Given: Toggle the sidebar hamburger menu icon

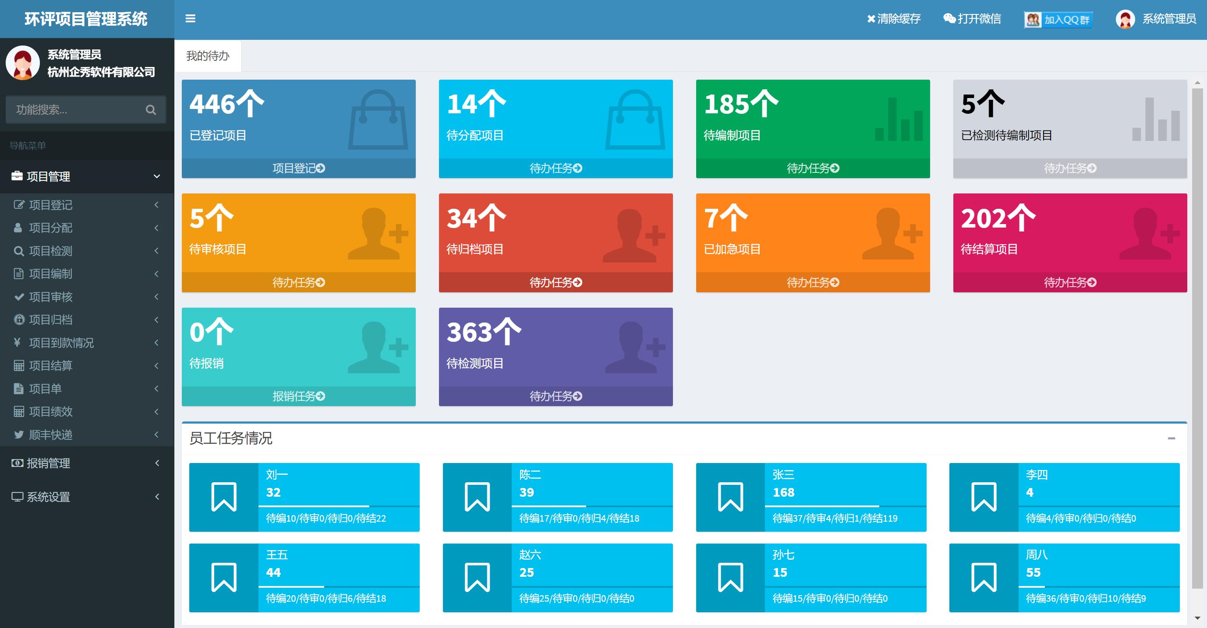Looking at the screenshot, I should pyautogui.click(x=190, y=19).
